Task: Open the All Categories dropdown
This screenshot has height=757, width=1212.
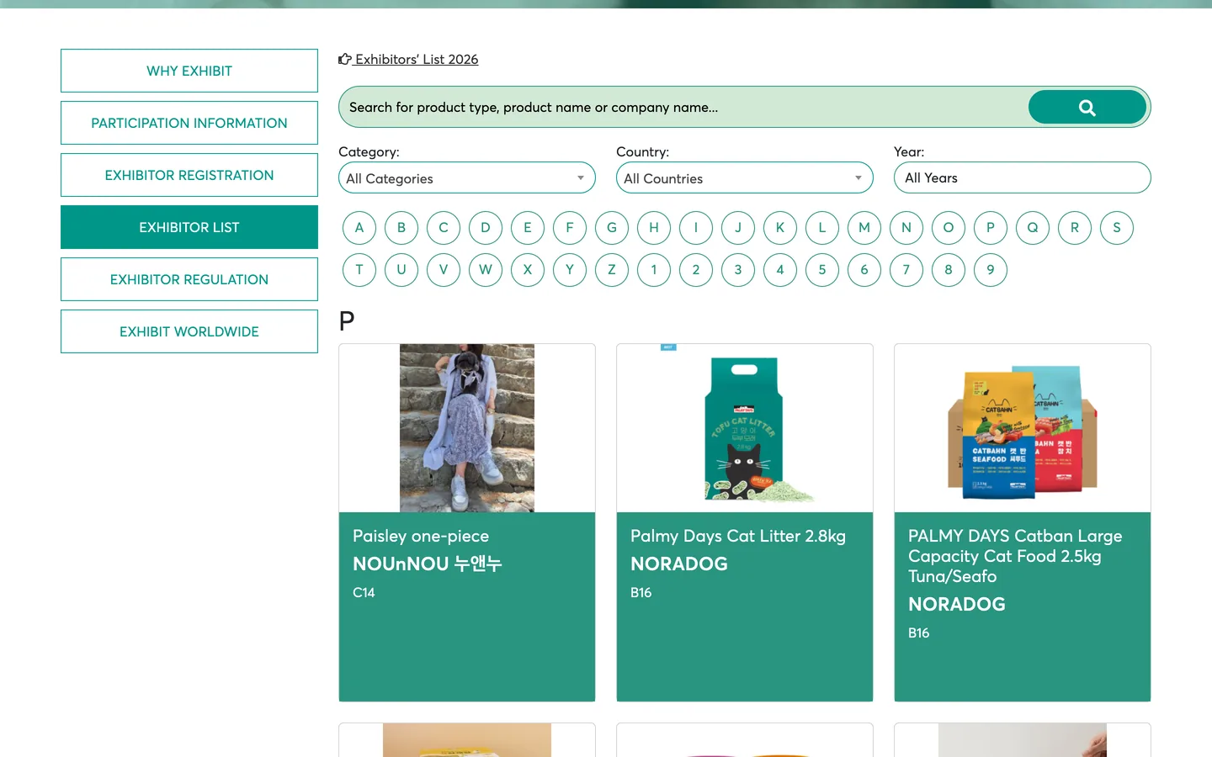Action: (x=467, y=177)
